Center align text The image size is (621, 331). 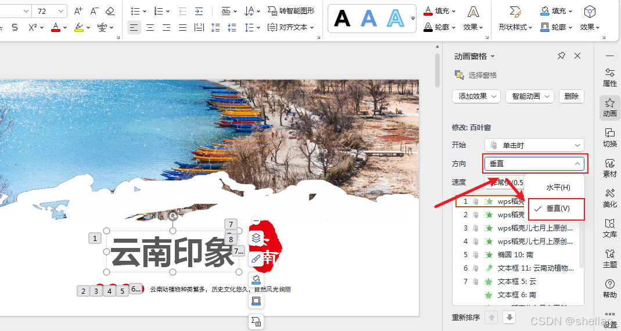click(x=150, y=27)
